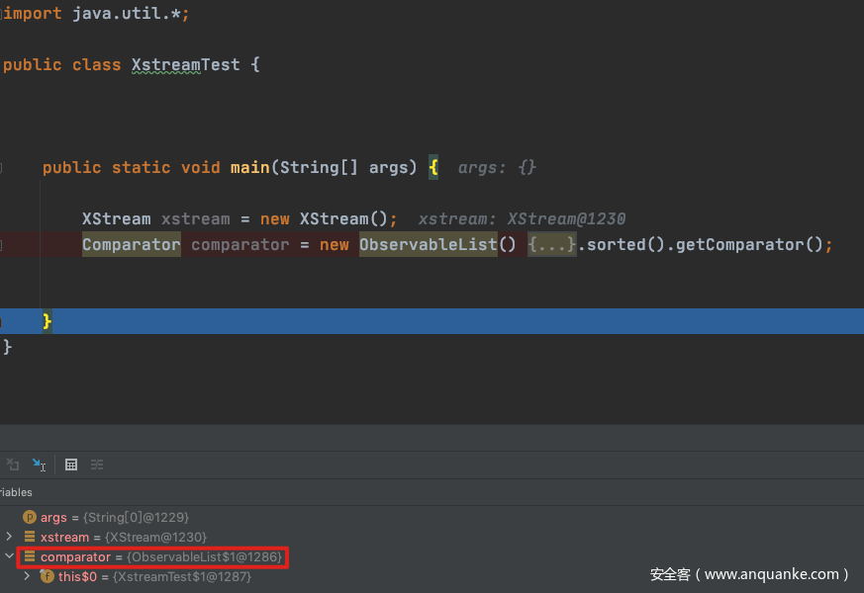Click the XstreamTest class name in code
864x593 pixels.
[x=185, y=65]
